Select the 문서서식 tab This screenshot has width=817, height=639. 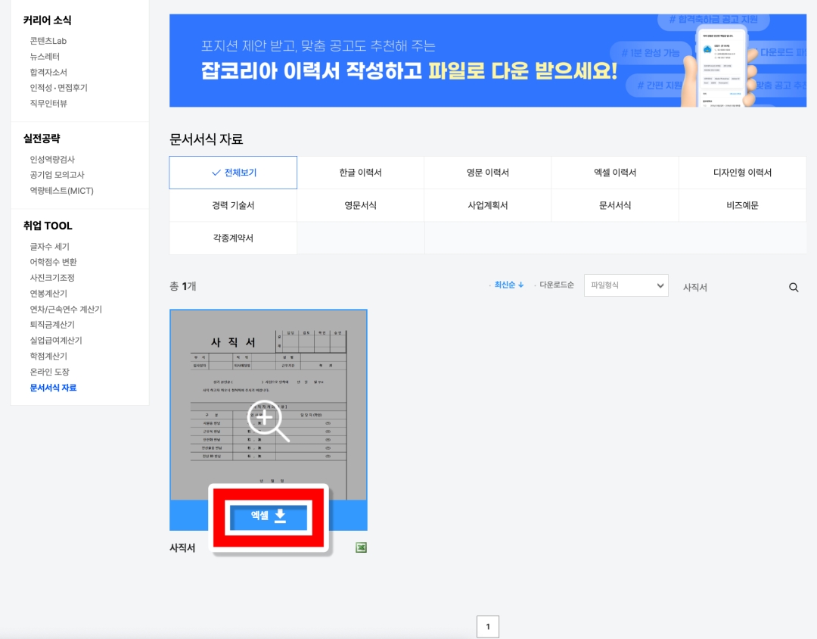tap(615, 205)
